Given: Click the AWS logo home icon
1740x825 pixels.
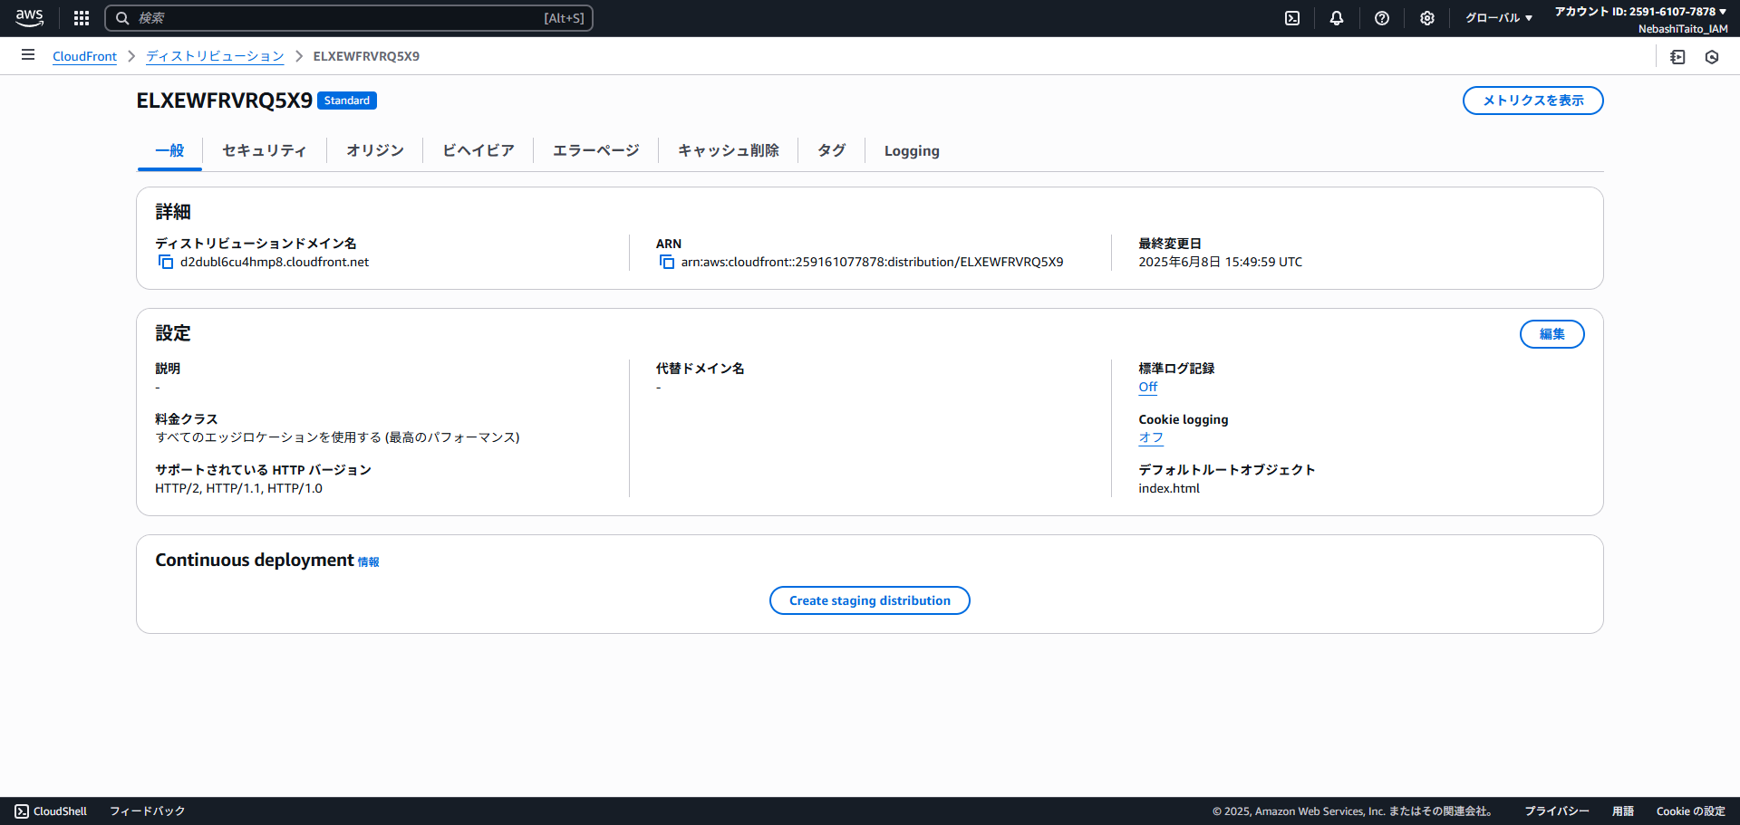Looking at the screenshot, I should tap(29, 18).
